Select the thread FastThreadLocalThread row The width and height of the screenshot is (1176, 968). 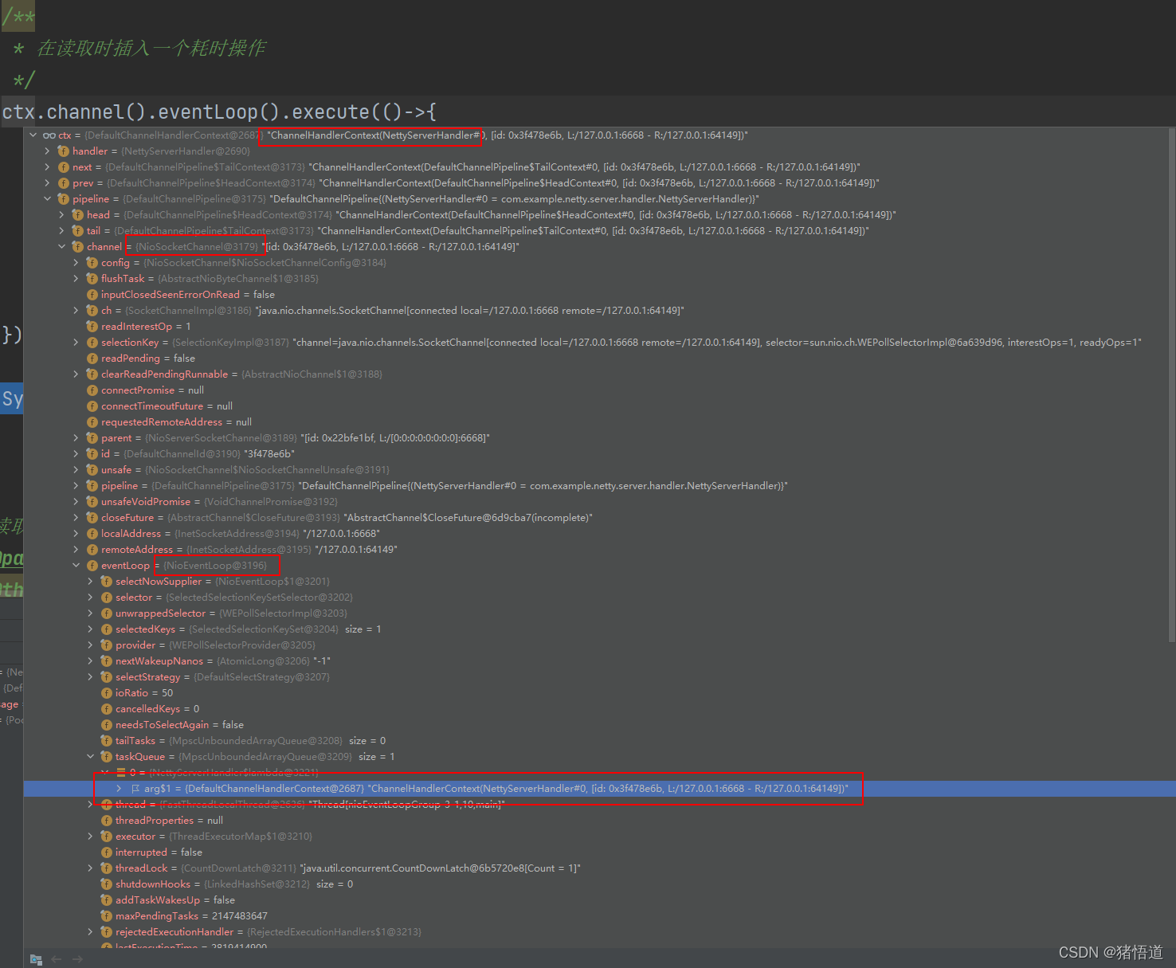[x=596, y=805]
